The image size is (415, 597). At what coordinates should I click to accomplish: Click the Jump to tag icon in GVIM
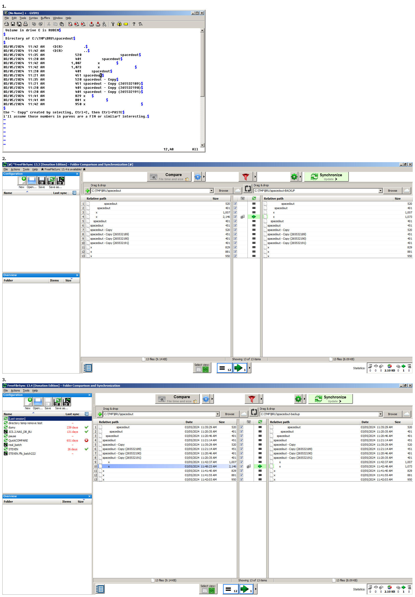tap(126, 24)
